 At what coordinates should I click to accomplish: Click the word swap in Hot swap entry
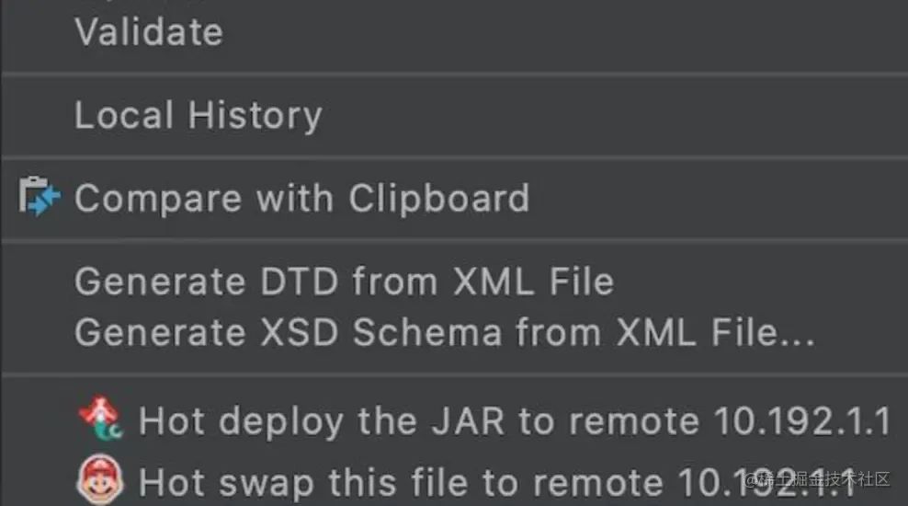(x=267, y=482)
